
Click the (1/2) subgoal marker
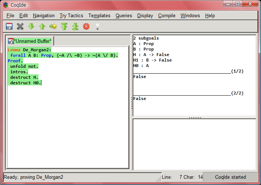[x=237, y=71]
